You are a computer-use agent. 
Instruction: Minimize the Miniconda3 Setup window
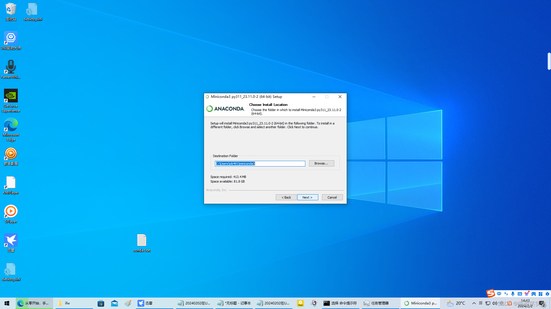pyautogui.click(x=314, y=97)
